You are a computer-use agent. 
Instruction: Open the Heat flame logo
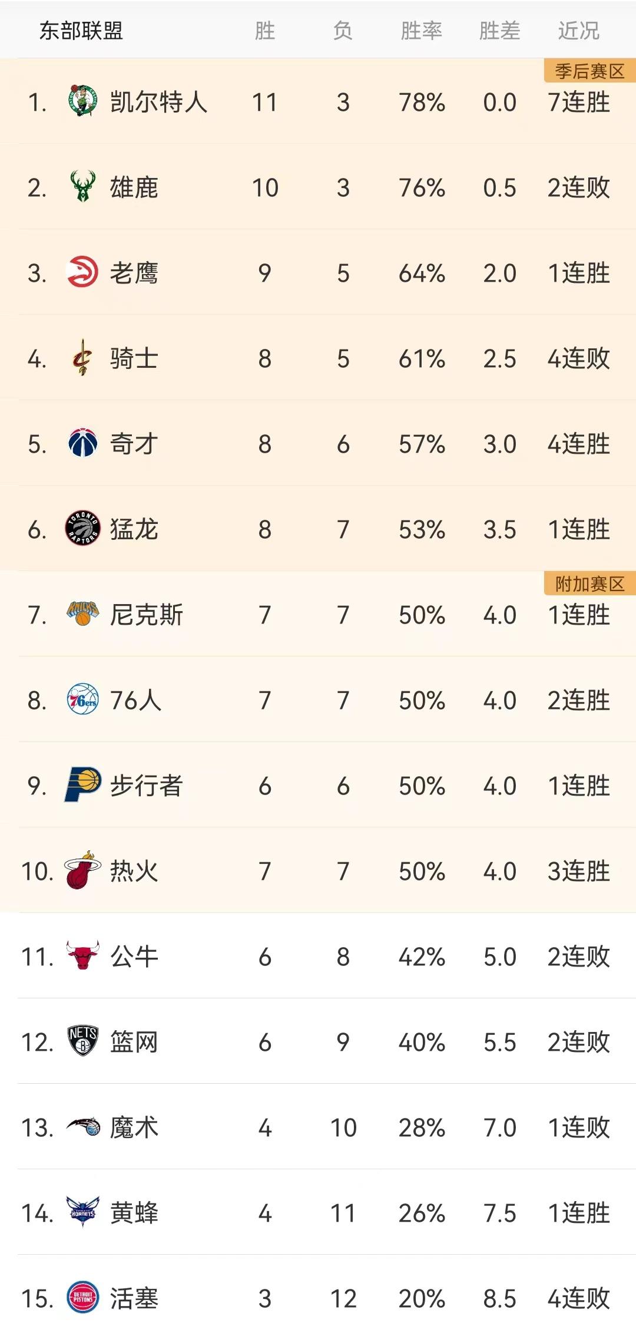pos(82,870)
